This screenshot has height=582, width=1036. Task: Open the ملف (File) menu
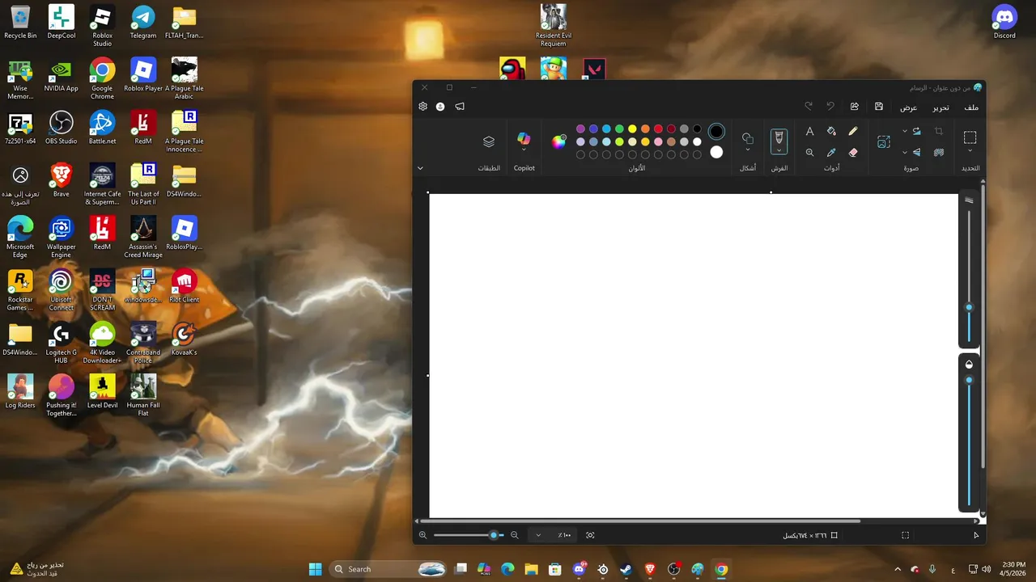971,108
